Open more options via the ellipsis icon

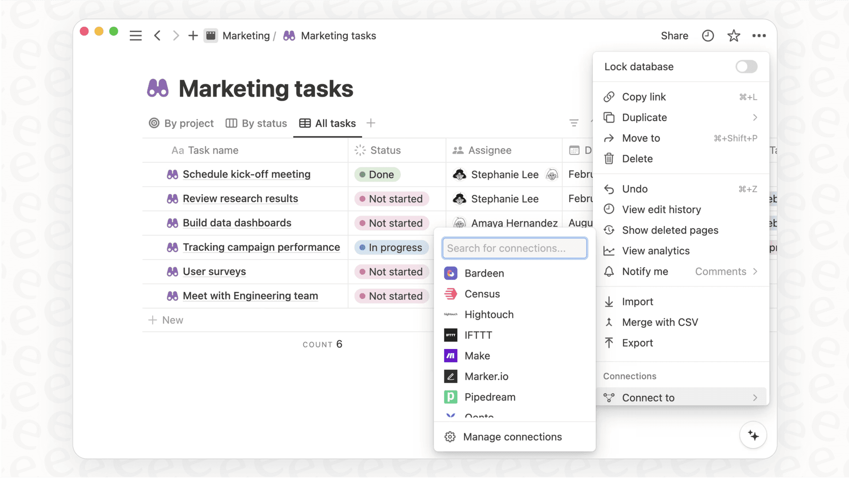pos(760,35)
